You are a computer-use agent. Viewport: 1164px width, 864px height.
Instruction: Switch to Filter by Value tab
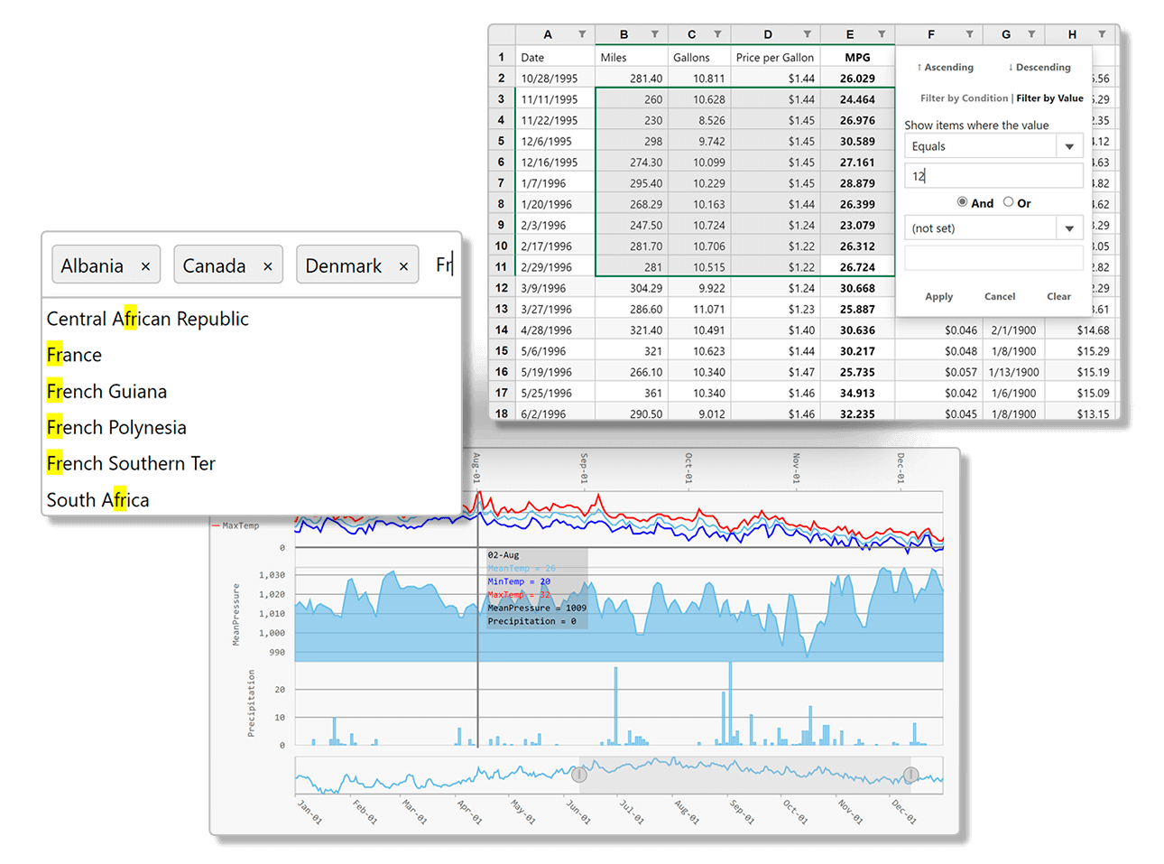coord(1049,98)
